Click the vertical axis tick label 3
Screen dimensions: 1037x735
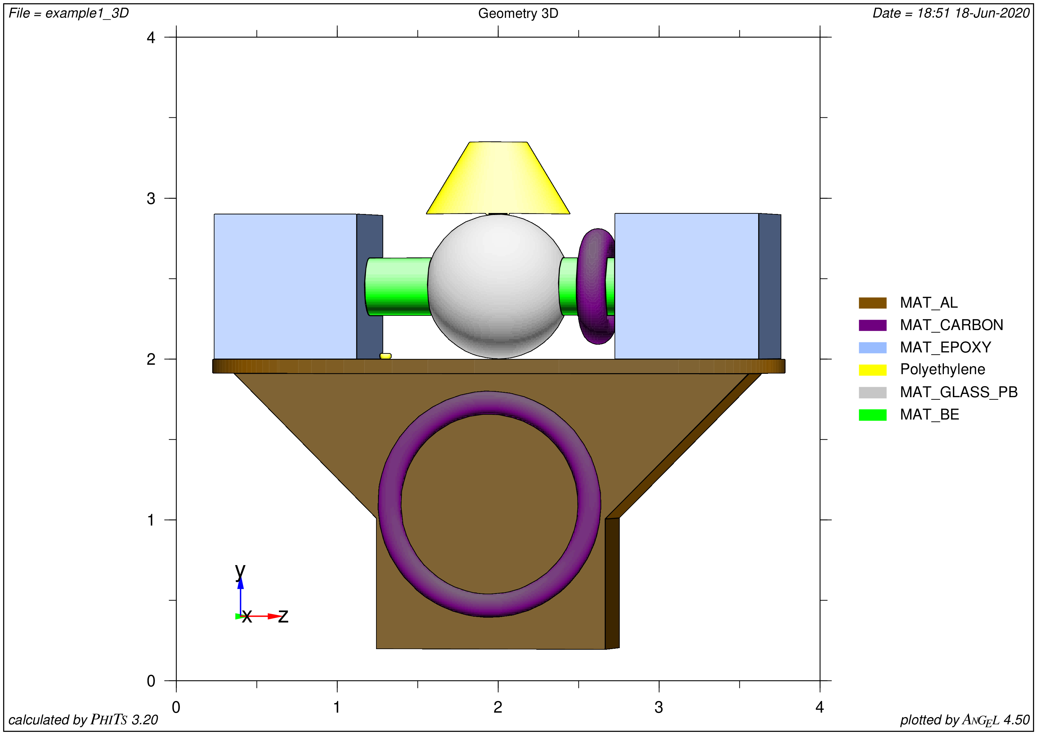point(151,198)
